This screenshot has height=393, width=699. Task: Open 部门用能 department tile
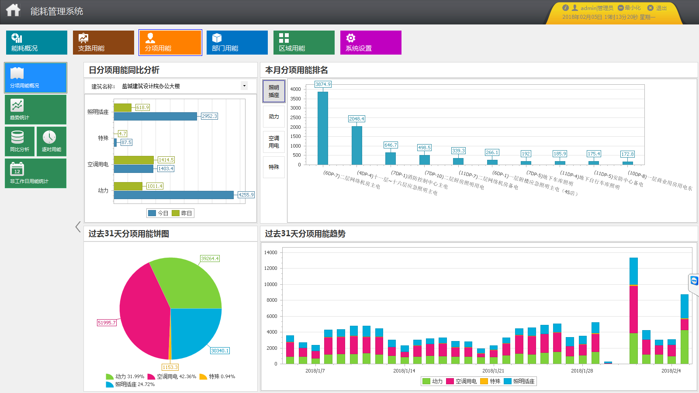click(x=237, y=42)
